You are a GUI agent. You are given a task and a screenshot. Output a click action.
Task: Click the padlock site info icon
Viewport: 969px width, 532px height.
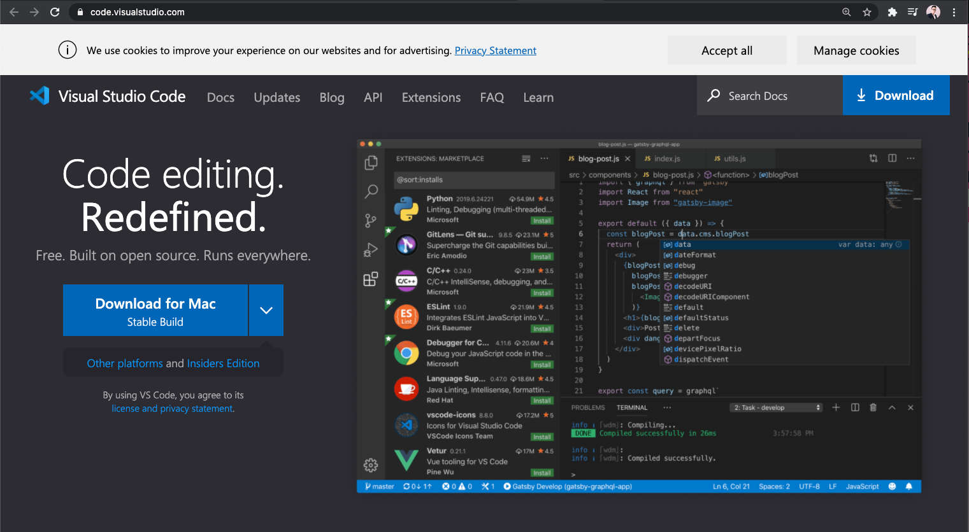coord(80,12)
